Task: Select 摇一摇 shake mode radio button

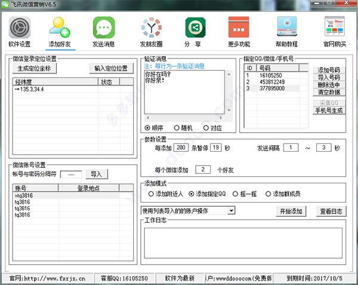Action: tap(235, 194)
